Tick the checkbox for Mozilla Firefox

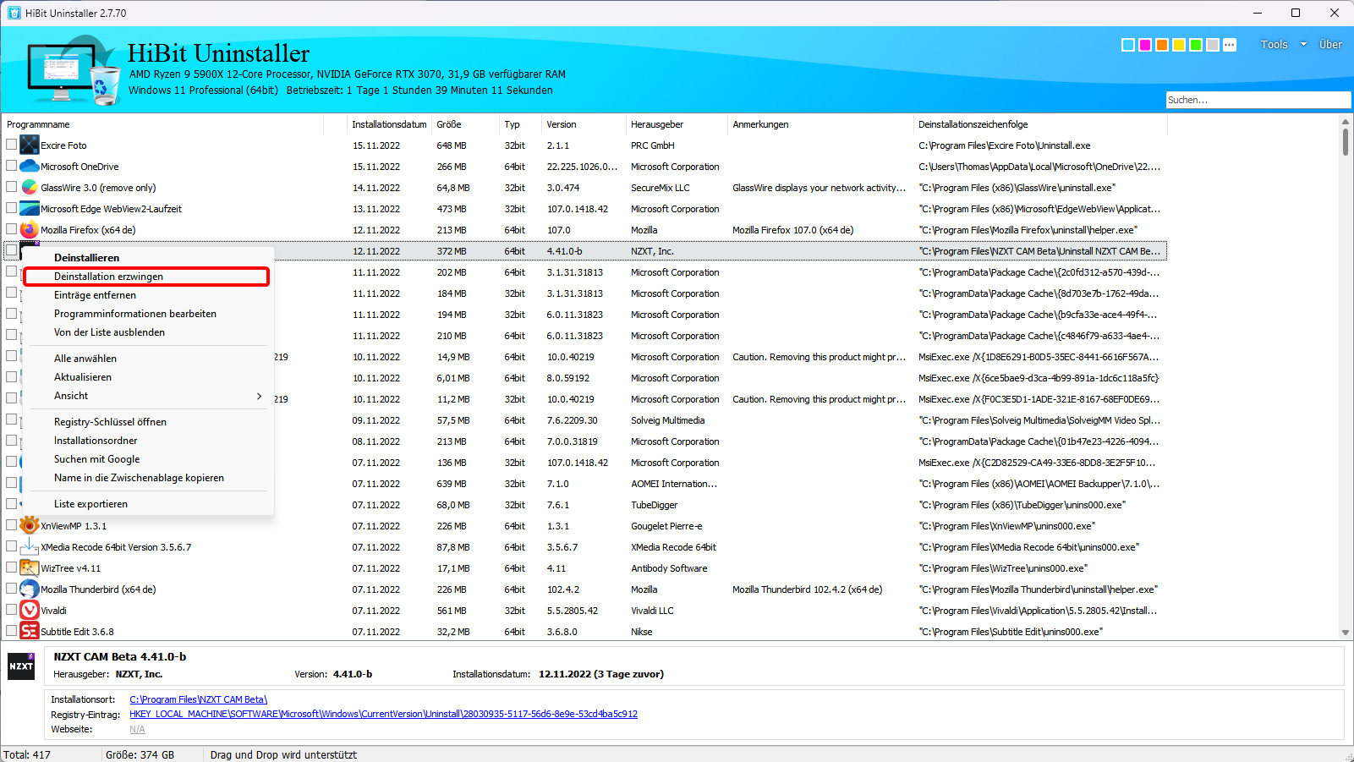tap(12, 229)
